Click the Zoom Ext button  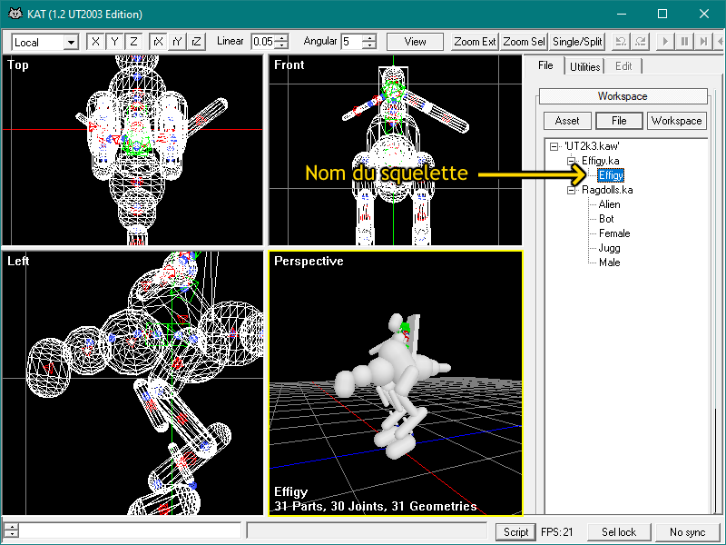(x=475, y=42)
